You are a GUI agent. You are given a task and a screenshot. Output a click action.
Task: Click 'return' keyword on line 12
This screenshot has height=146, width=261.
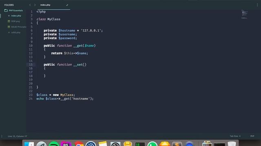click(57, 53)
